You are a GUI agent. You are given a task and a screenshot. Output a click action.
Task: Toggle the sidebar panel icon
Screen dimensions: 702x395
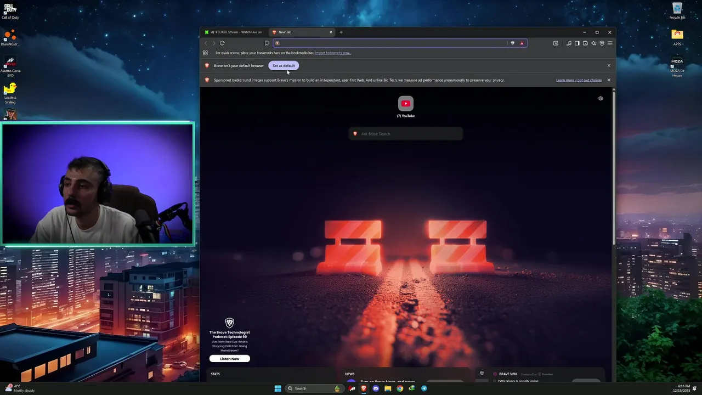click(577, 43)
